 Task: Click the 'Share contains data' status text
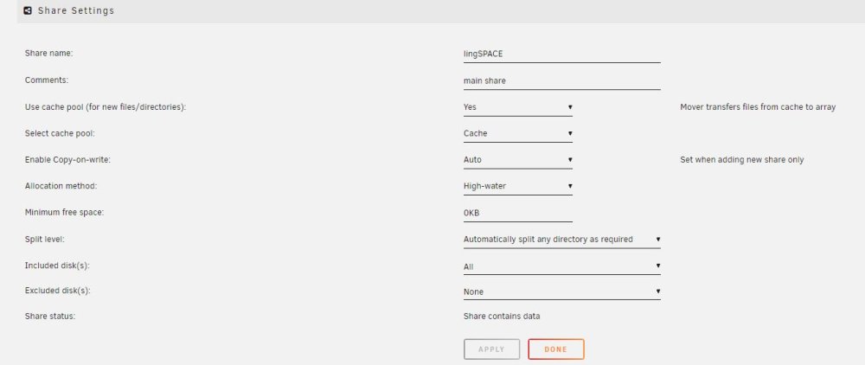[502, 317]
